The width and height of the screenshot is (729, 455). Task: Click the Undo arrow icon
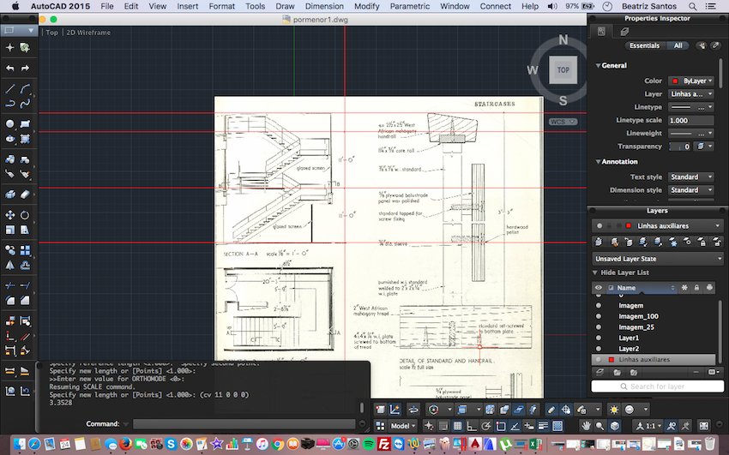click(x=9, y=69)
